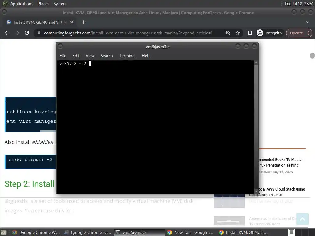Switch to New Tab - Google taskbar window

coord(191,232)
